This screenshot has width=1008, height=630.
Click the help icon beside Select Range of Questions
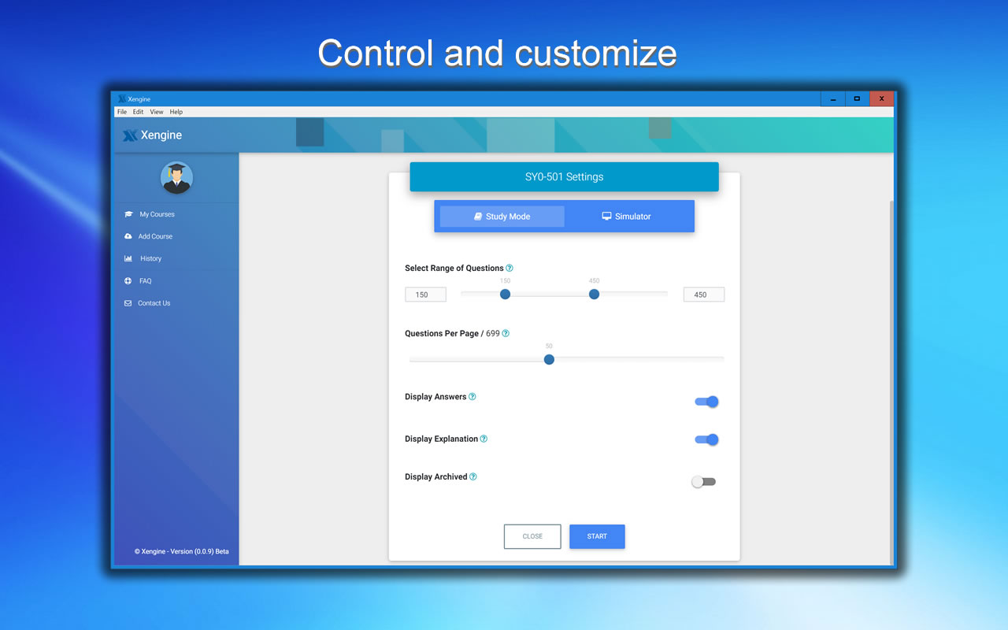click(510, 268)
